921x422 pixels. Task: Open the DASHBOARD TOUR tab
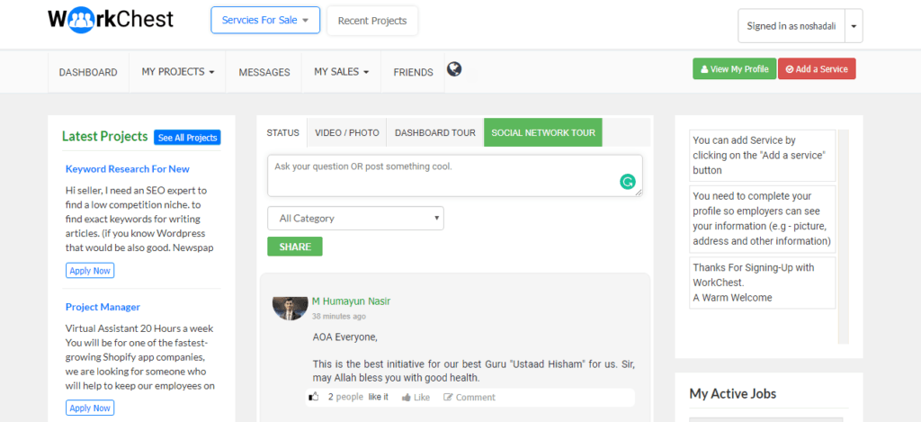[435, 133]
